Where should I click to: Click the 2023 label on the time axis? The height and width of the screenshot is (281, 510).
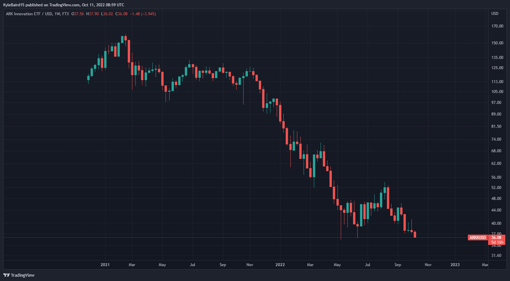click(455, 265)
